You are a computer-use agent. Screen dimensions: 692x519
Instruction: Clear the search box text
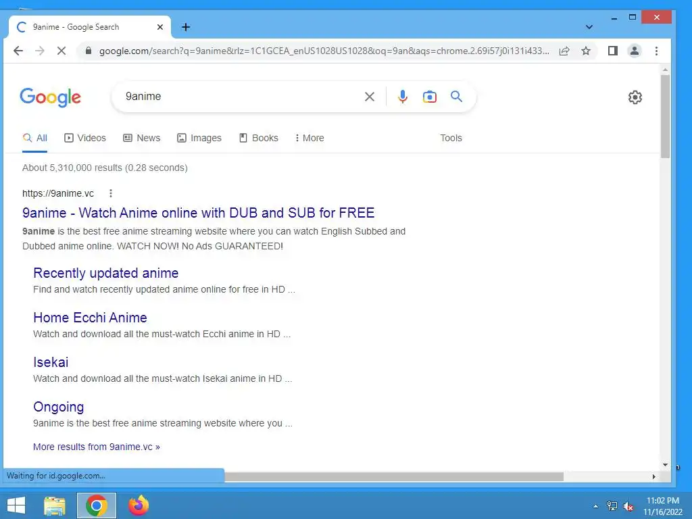coord(370,97)
